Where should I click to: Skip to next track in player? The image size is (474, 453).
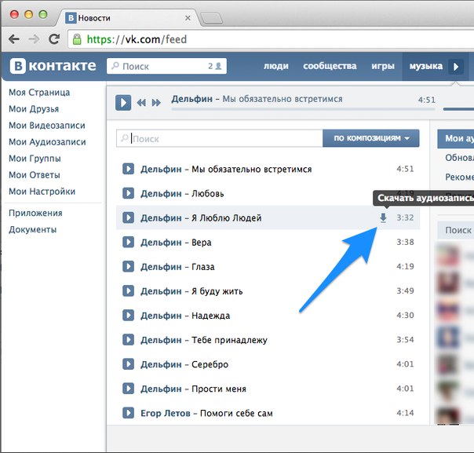[x=156, y=103]
